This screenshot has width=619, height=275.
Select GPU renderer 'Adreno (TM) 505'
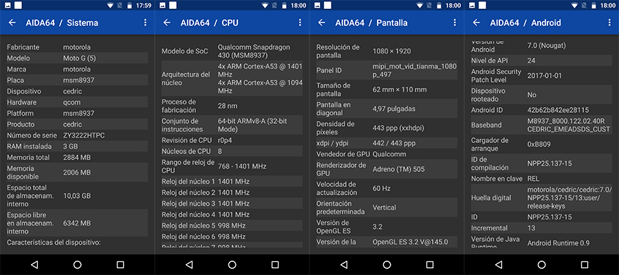point(399,169)
